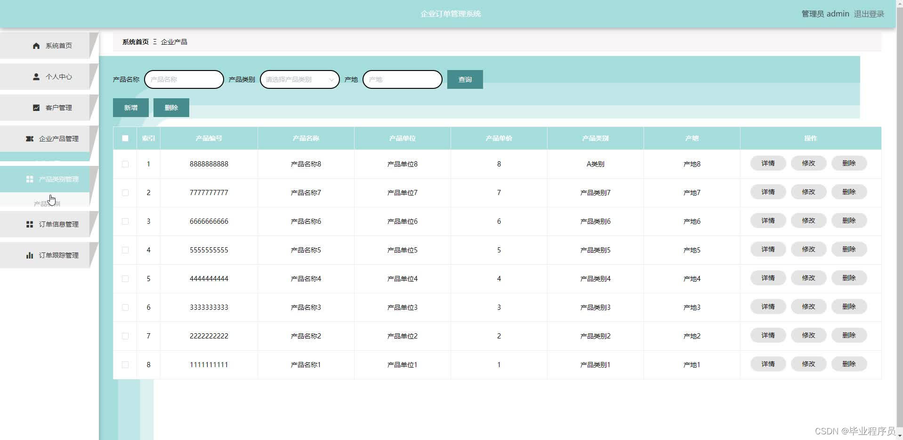The width and height of the screenshot is (903, 440).
Task: Click cell text 'A类别'
Action: [x=596, y=164]
